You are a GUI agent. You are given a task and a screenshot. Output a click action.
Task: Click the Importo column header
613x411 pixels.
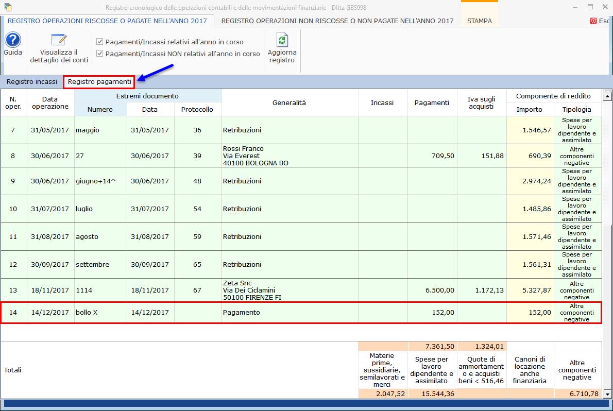(530, 110)
